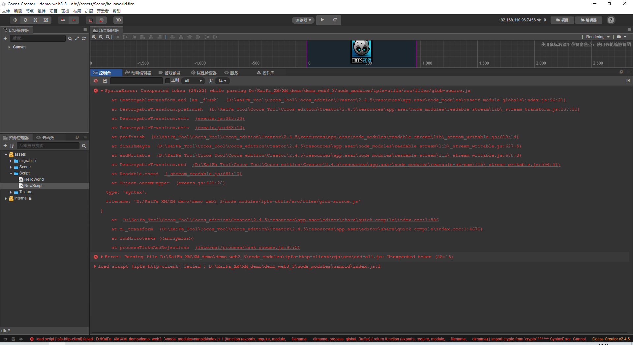Expand the migration folder
The height and width of the screenshot is (345, 633).
tap(11, 161)
